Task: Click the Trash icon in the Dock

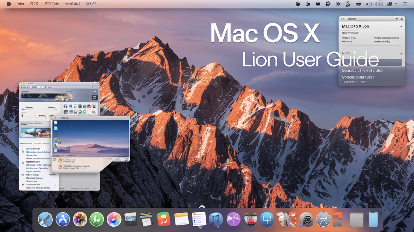Action: coord(373,219)
